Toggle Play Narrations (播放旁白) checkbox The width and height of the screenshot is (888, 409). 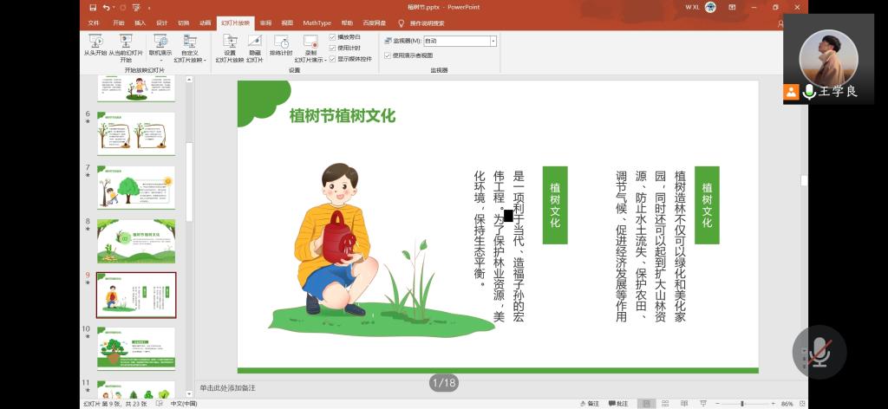tap(333, 37)
